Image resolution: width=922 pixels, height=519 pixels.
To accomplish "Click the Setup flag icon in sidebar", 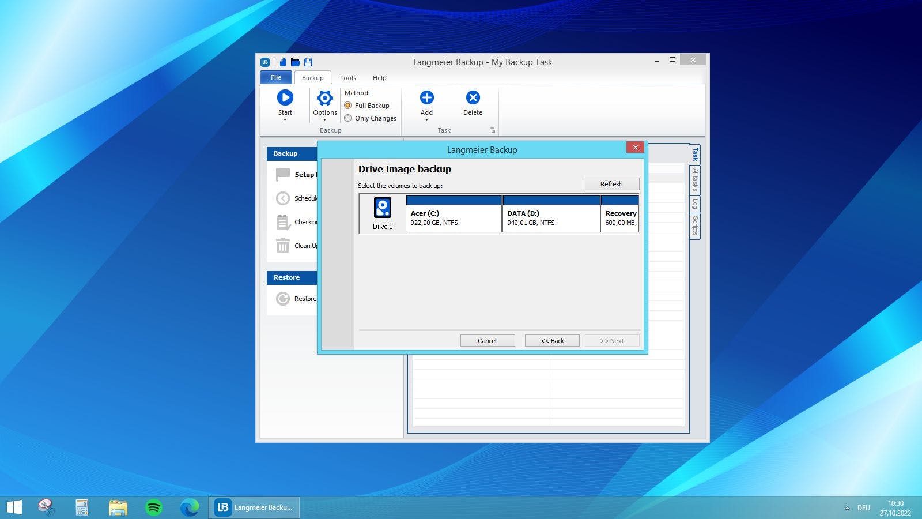I will (x=283, y=175).
